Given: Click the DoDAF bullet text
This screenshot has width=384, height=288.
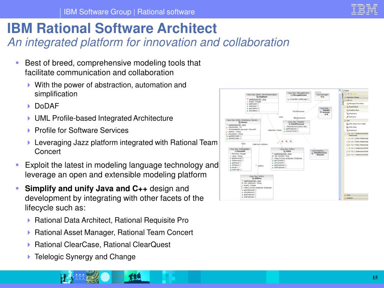Looking at the screenshot, I should click(x=47, y=106).
